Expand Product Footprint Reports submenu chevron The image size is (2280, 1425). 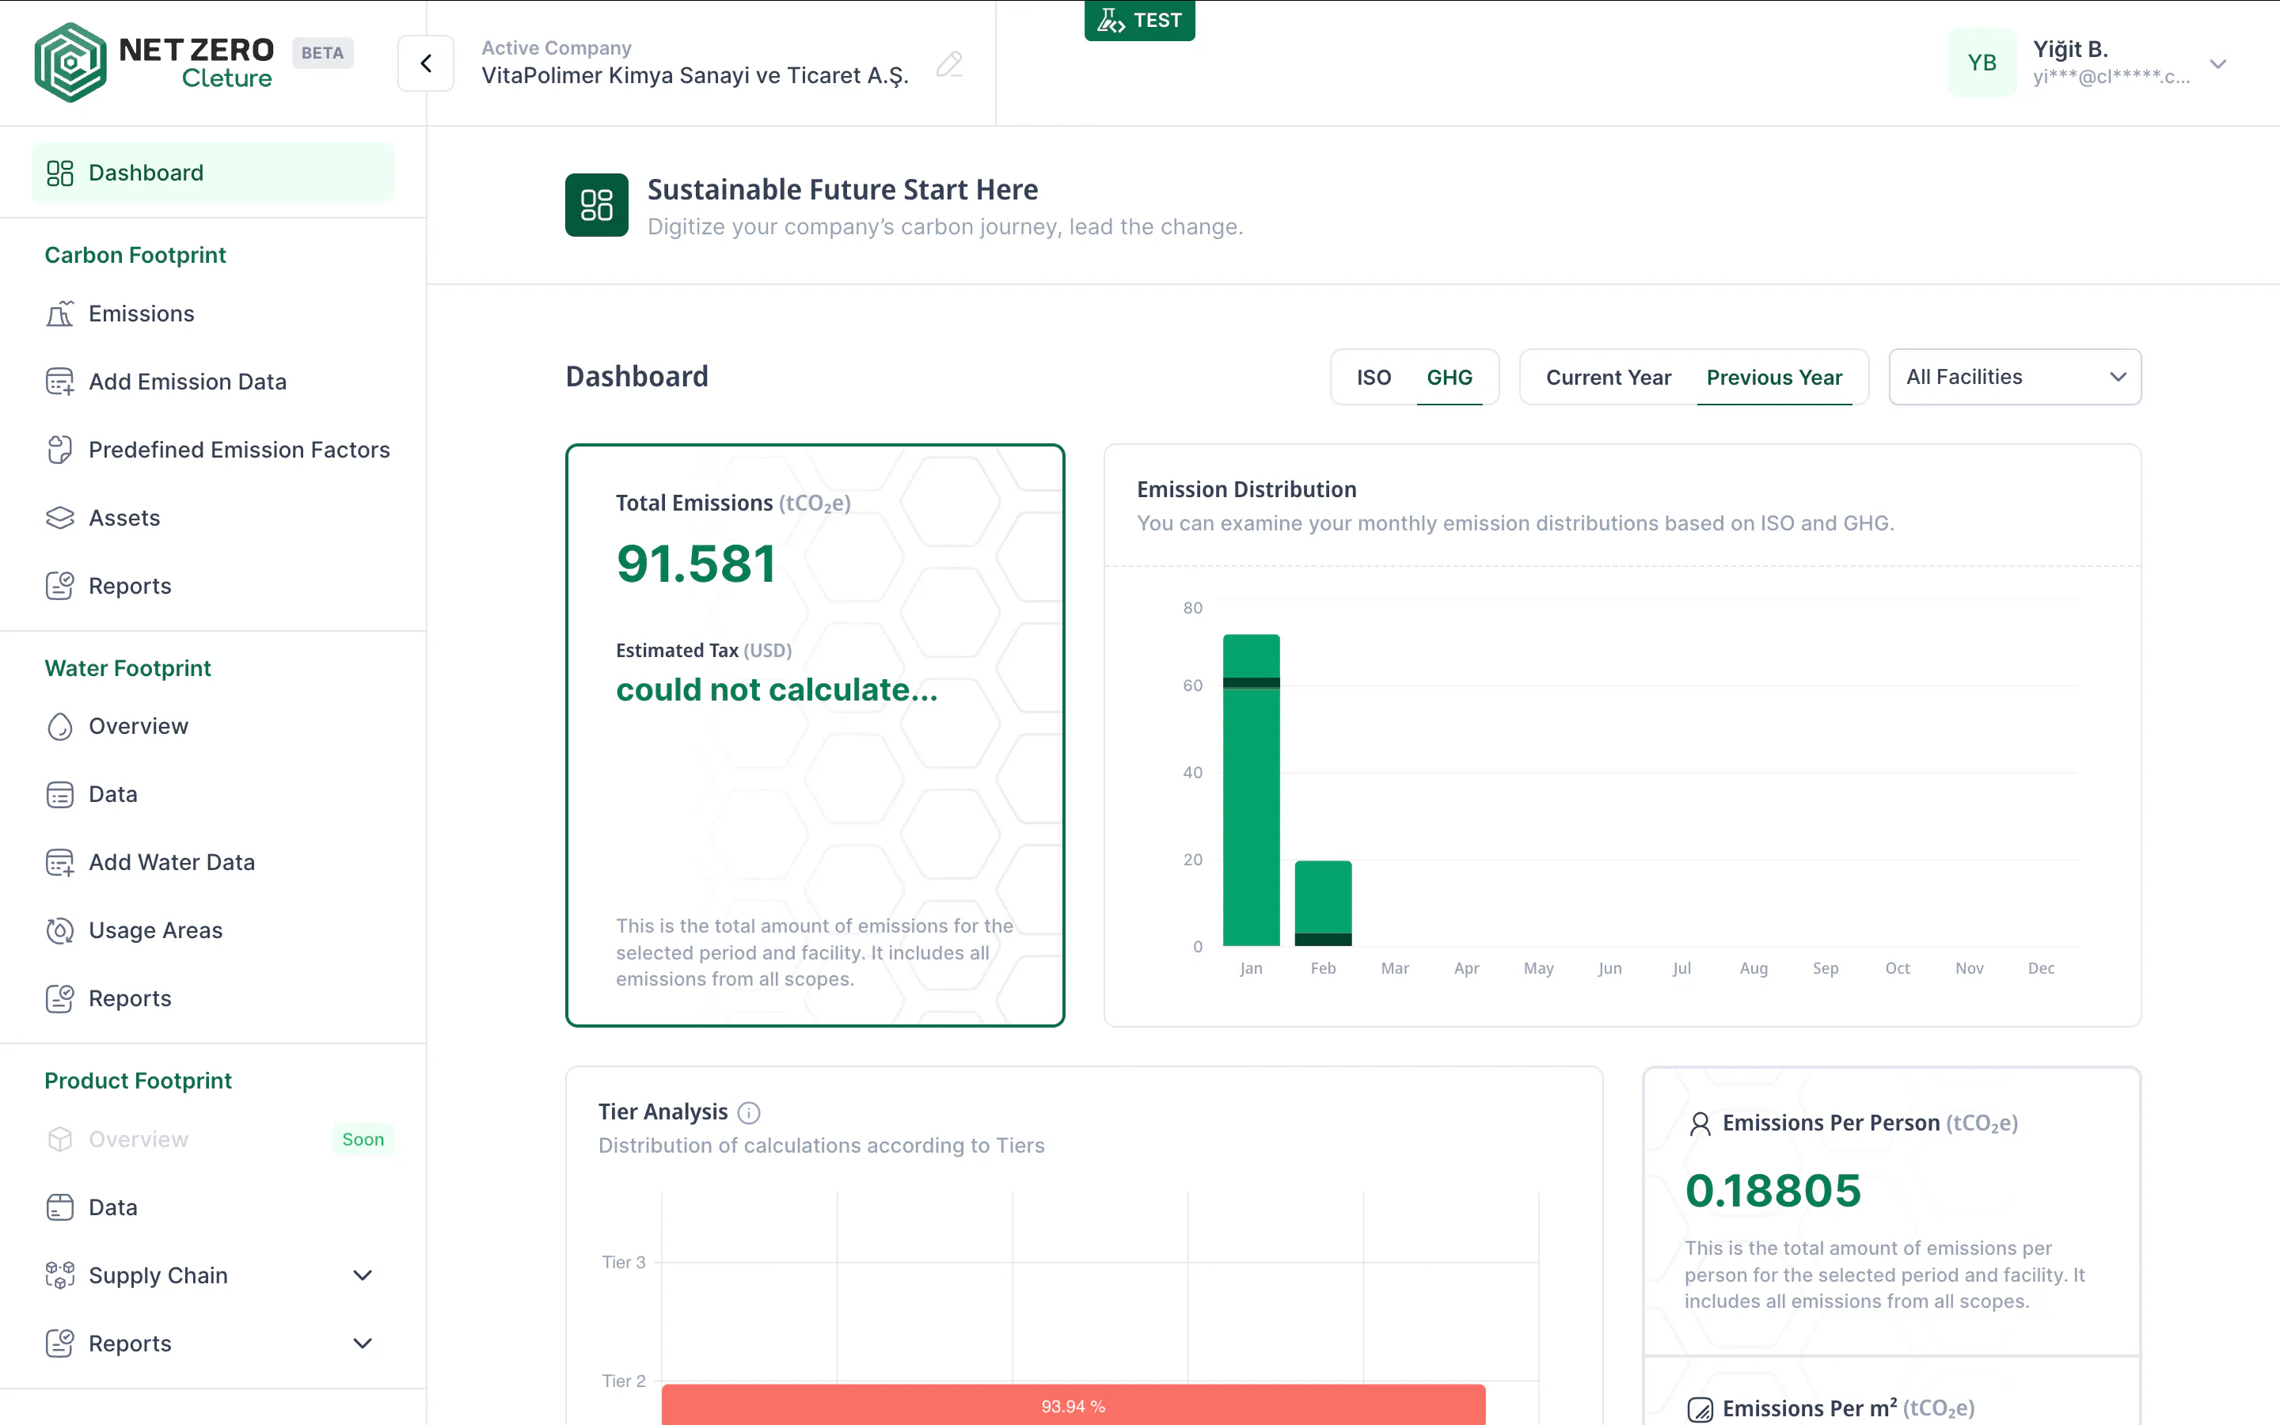[x=363, y=1343]
